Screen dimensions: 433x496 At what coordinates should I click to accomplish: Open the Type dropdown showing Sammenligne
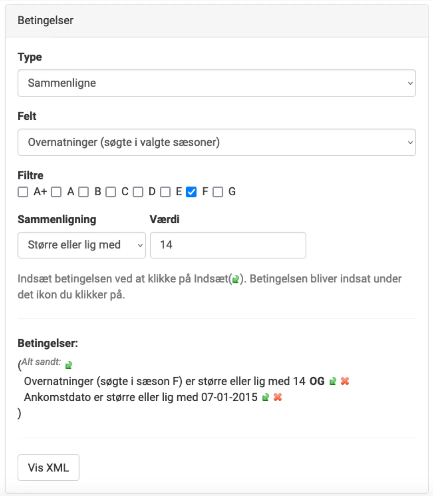point(216,83)
